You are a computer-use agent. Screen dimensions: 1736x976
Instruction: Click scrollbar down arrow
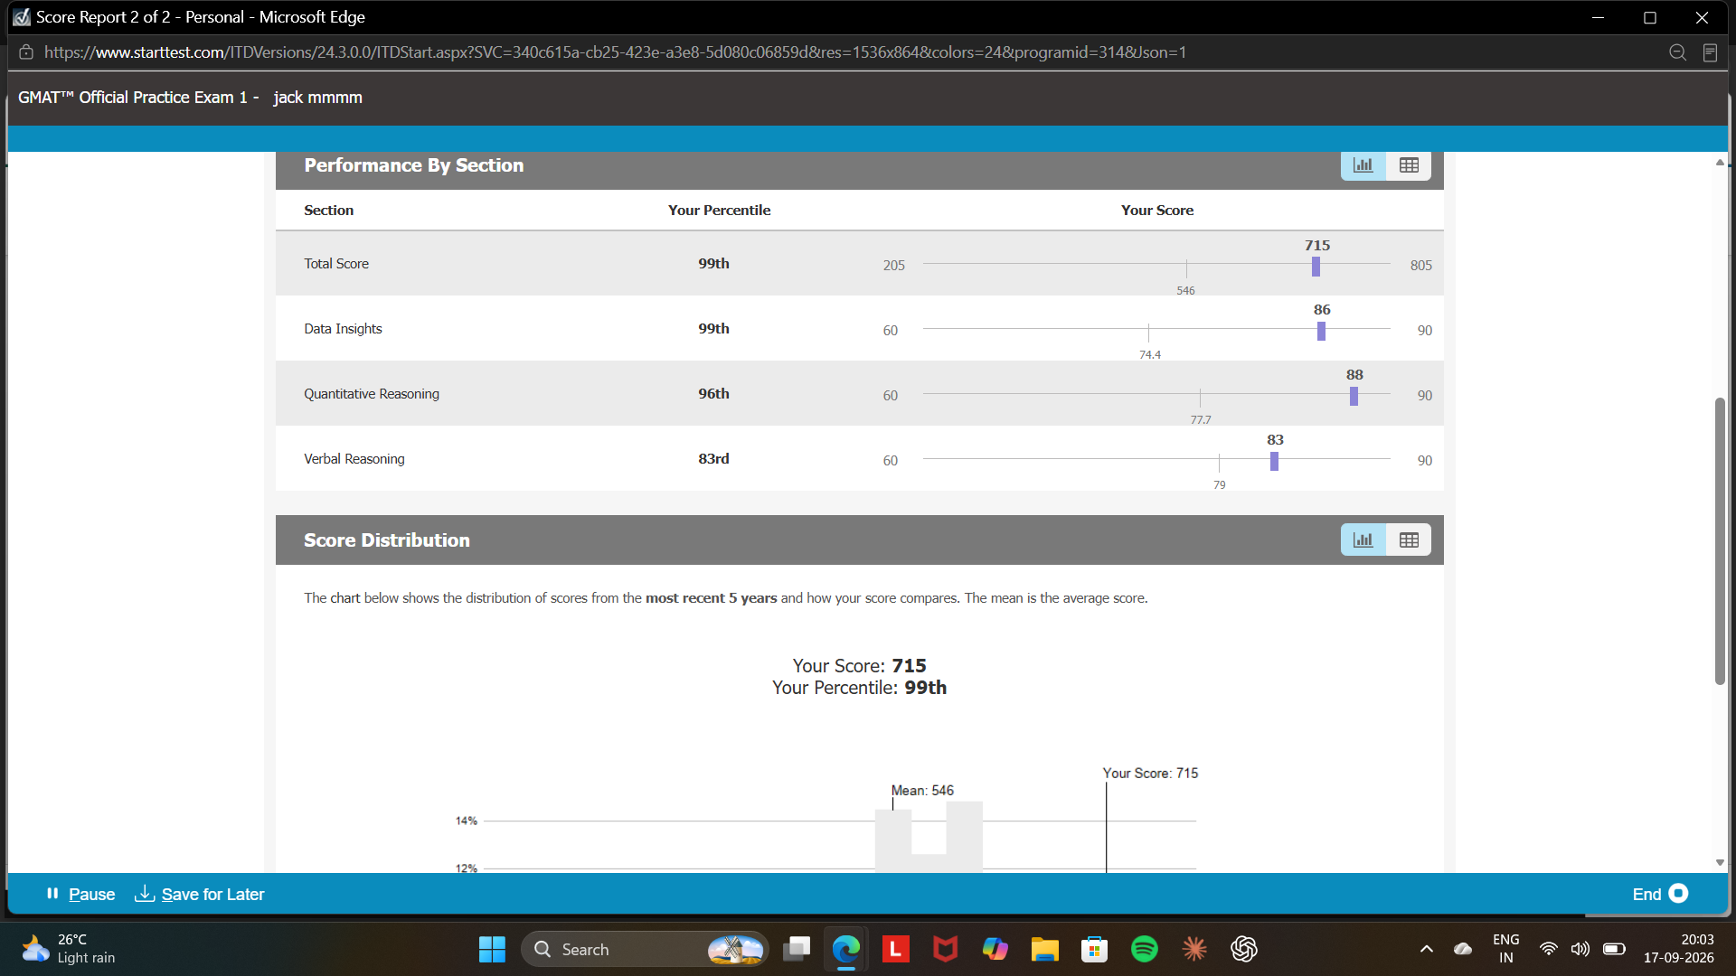(x=1720, y=863)
